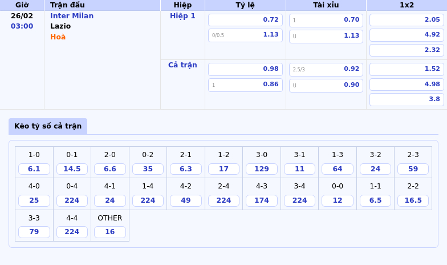Select Hiệp 1 under odds 1.13
Viewport: 447px width, 265px height.
click(x=326, y=36)
